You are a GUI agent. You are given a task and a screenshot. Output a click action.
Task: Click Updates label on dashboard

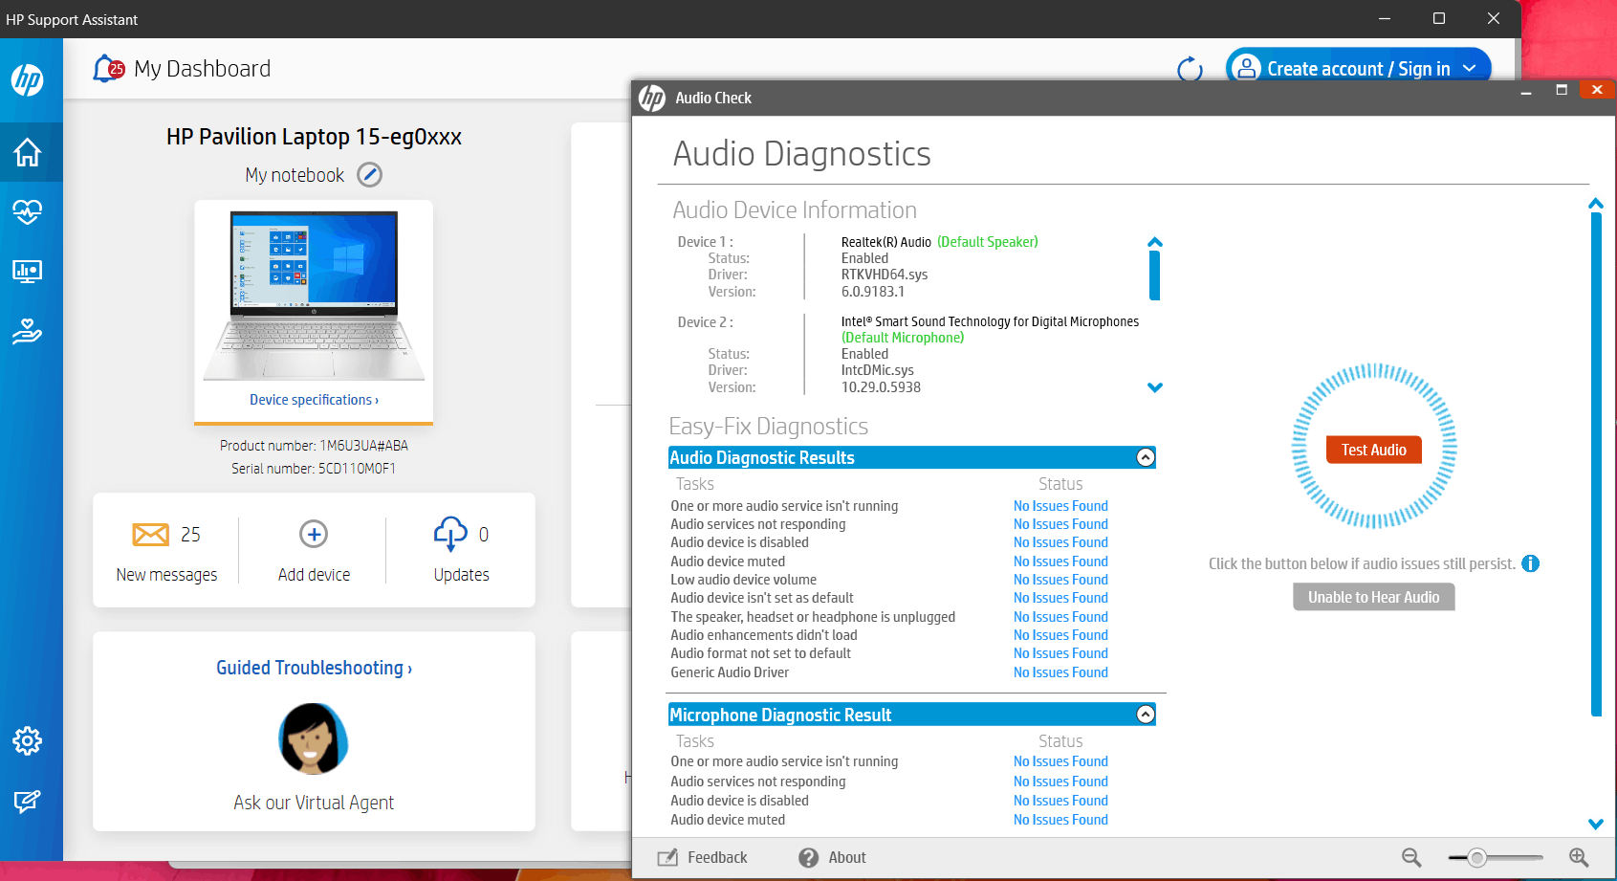click(x=461, y=575)
